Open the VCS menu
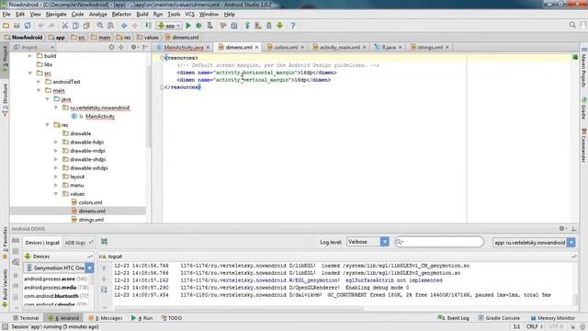Image resolution: width=588 pixels, height=331 pixels. click(x=190, y=15)
